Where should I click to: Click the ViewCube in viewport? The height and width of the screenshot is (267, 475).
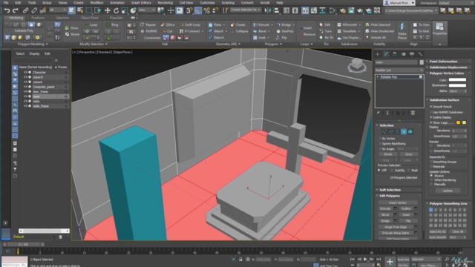click(x=357, y=65)
